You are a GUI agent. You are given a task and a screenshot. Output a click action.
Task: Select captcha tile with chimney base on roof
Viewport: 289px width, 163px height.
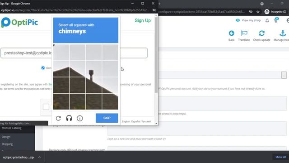pos(93,85)
